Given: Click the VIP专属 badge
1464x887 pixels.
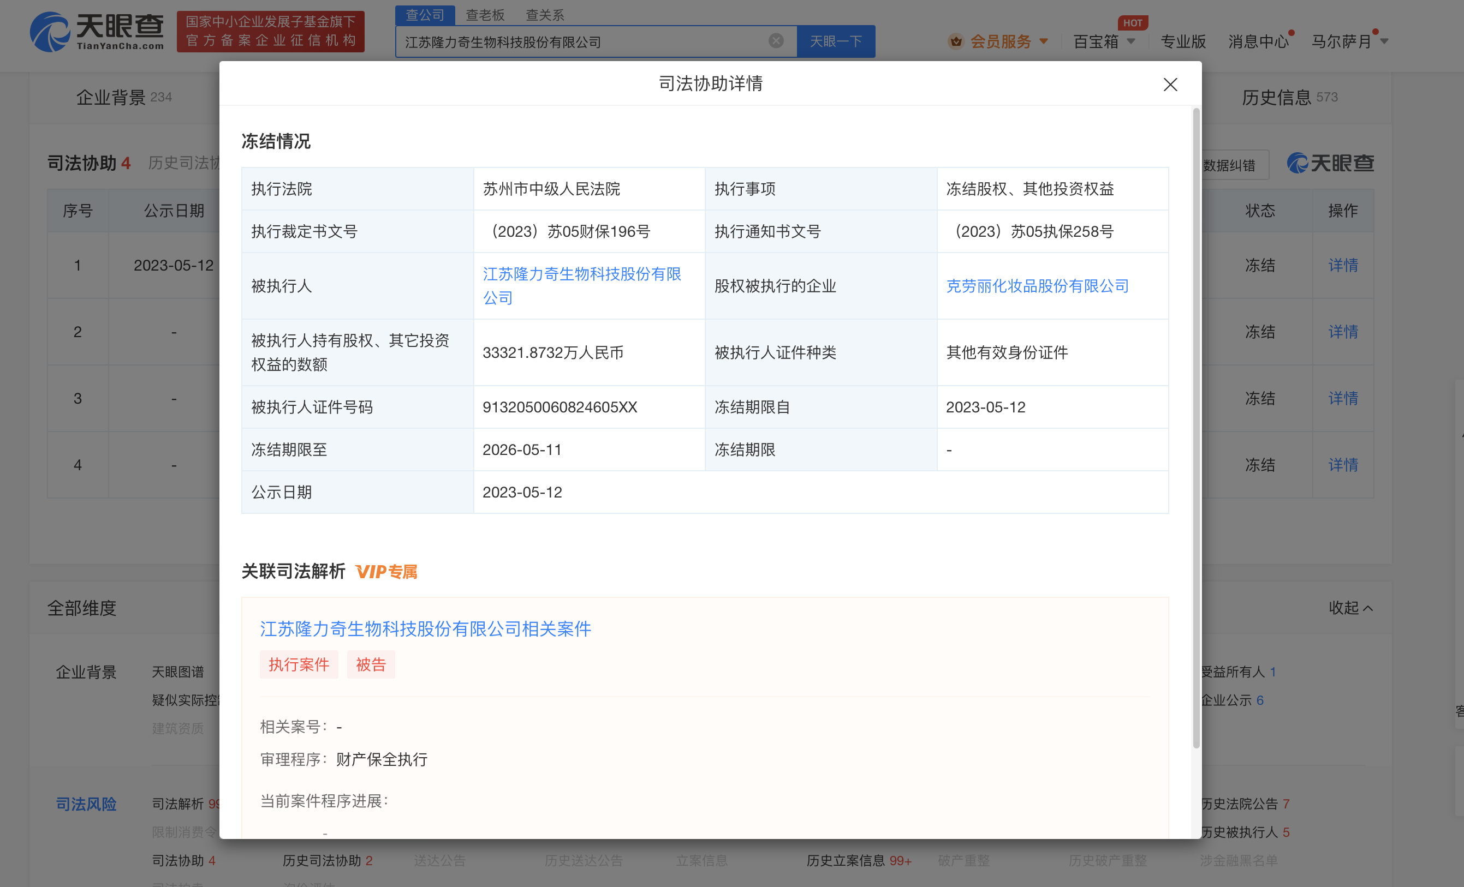Looking at the screenshot, I should coord(386,572).
